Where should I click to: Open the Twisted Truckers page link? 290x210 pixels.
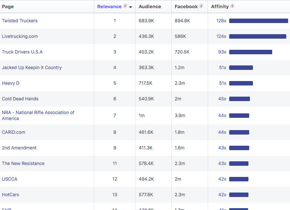coord(20,20)
